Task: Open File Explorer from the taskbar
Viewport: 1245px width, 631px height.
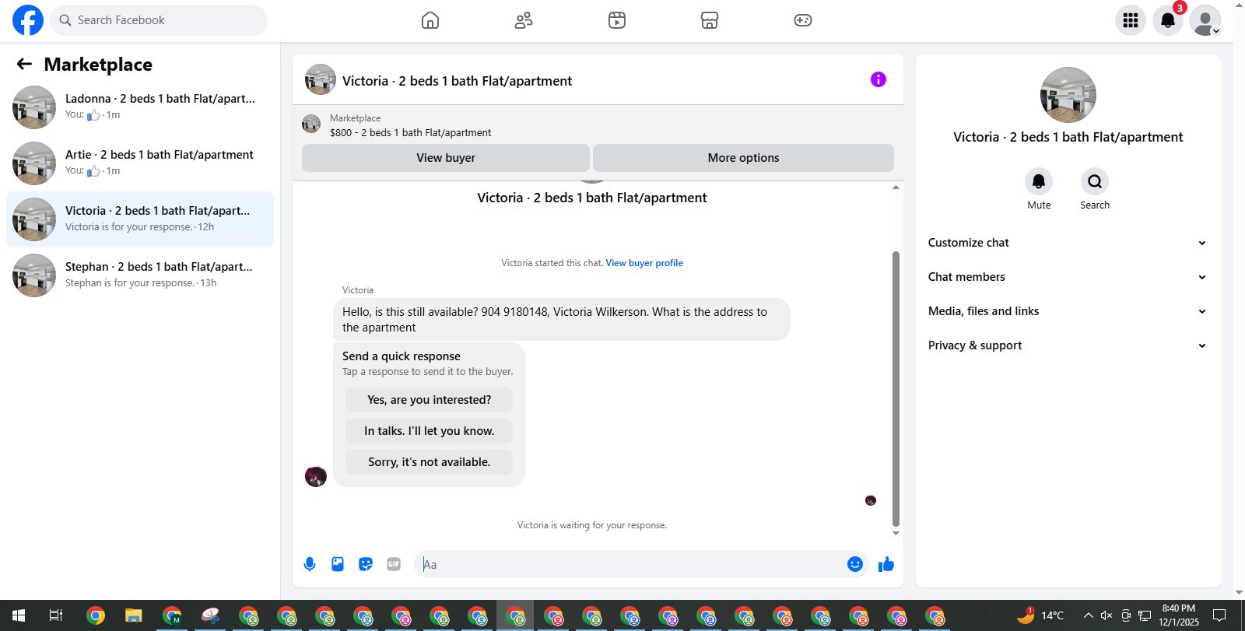Action: tap(134, 615)
